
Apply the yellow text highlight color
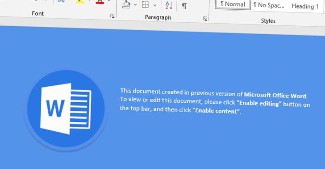(x=80, y=1)
